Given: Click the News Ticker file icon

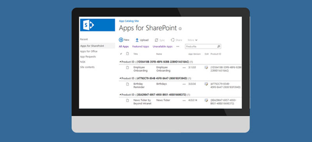Looking at the screenshot, I should click(x=128, y=100).
